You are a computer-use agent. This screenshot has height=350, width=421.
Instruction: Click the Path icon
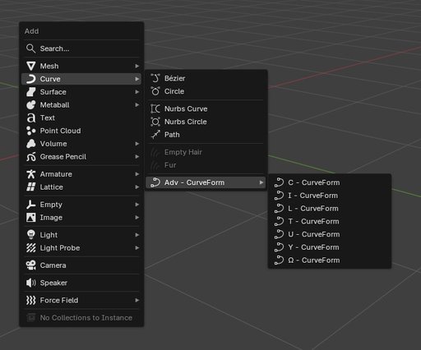click(x=155, y=135)
